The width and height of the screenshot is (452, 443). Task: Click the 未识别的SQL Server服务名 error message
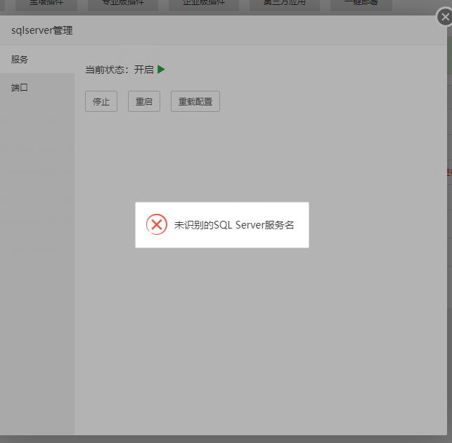coord(234,225)
